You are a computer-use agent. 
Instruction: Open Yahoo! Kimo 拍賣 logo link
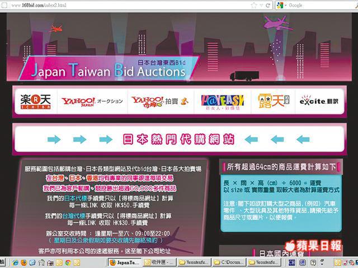(160, 102)
